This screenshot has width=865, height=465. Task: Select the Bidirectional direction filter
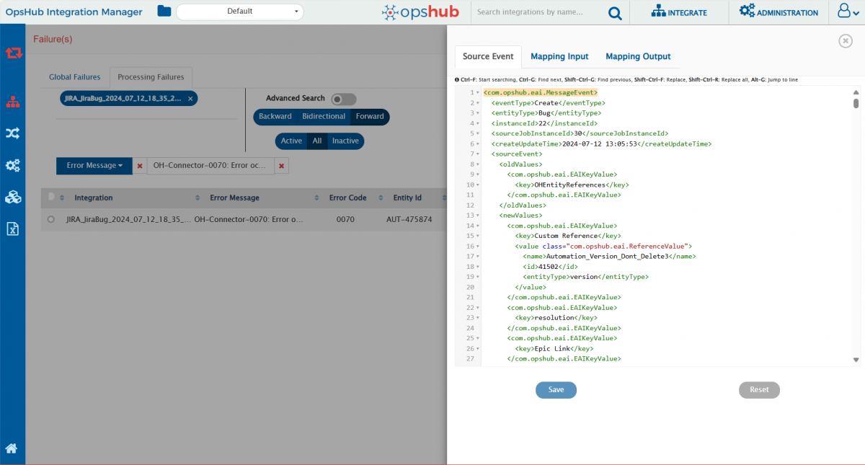[323, 117]
